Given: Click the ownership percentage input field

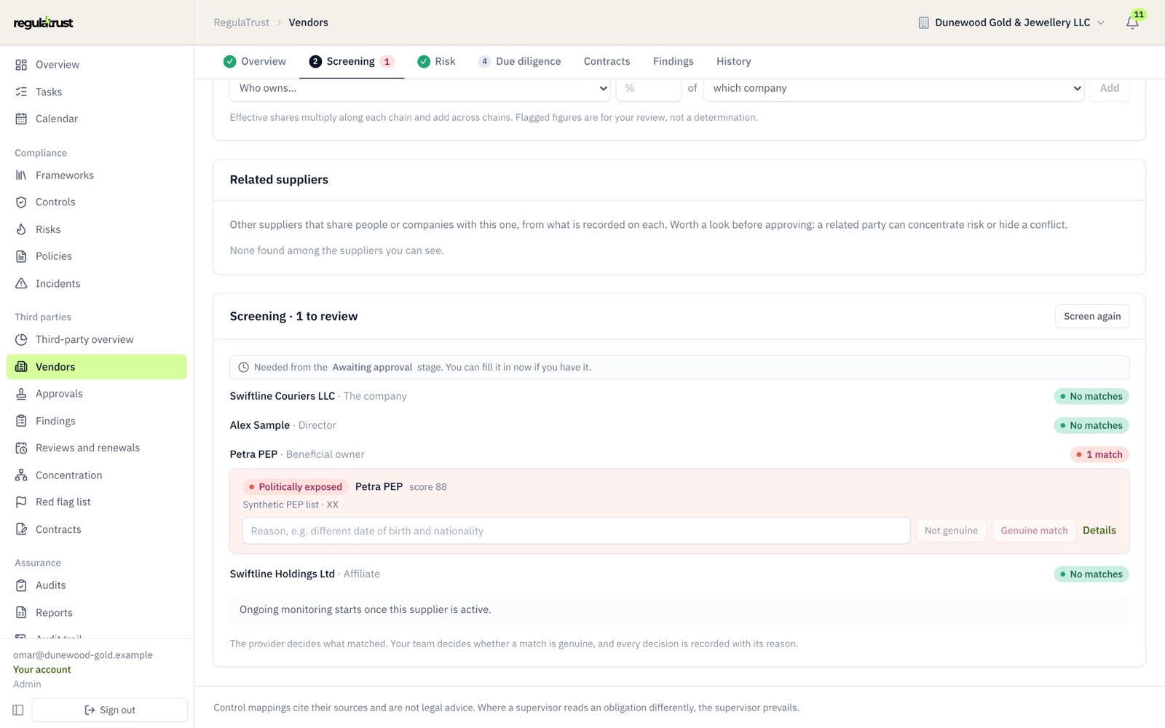Looking at the screenshot, I should pyautogui.click(x=649, y=88).
